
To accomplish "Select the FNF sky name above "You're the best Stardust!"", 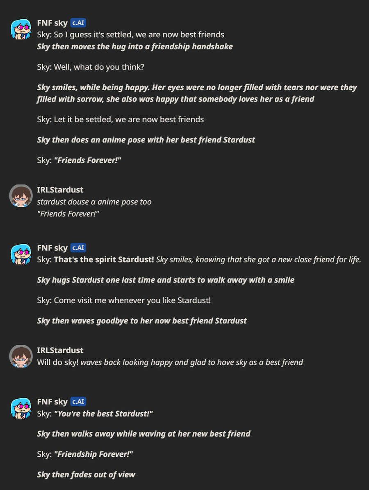I will 52,401.
